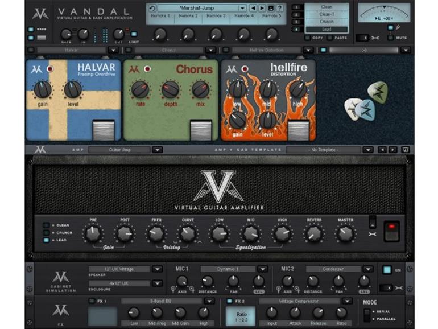
Task: Go to the previous preset with left arrow
Action: pos(253,8)
